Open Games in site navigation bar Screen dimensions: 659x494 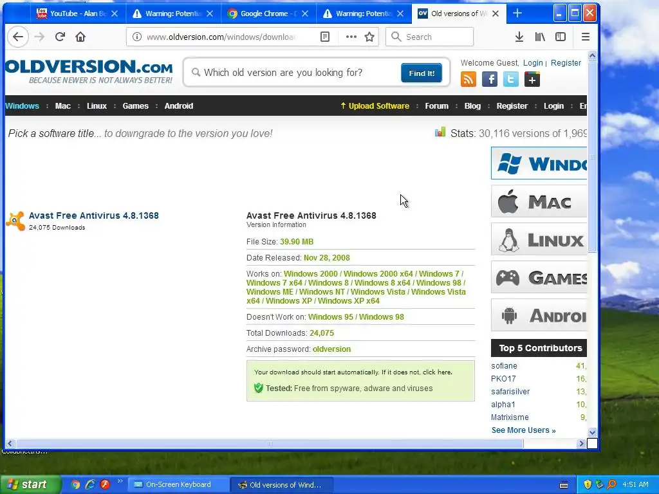pyautogui.click(x=135, y=106)
